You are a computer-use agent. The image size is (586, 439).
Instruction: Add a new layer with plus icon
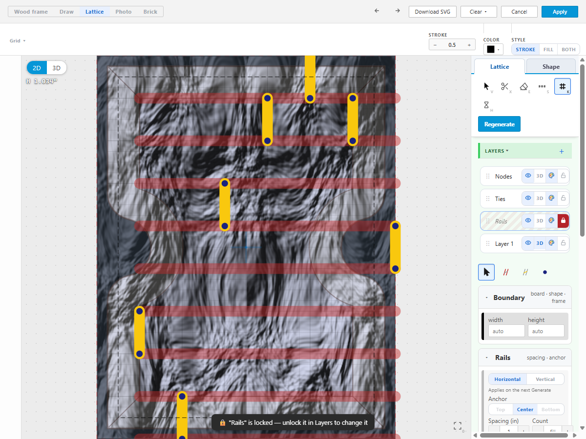click(562, 151)
